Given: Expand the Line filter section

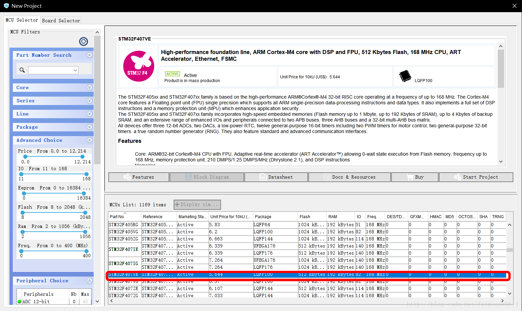Looking at the screenshot, I should 89,114.
